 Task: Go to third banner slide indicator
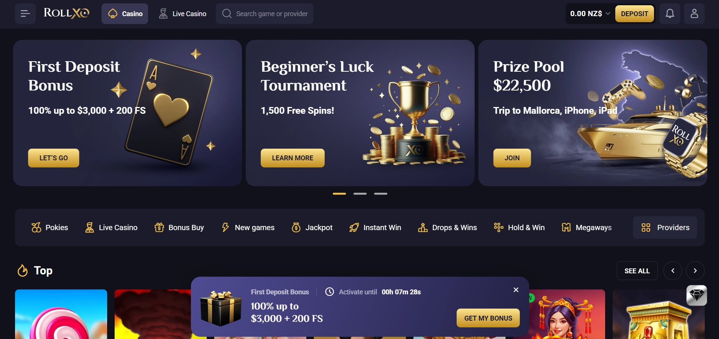pyautogui.click(x=380, y=194)
